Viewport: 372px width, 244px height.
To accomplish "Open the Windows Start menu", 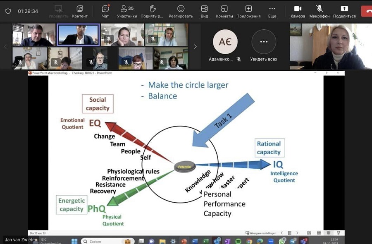I will 74,241.
